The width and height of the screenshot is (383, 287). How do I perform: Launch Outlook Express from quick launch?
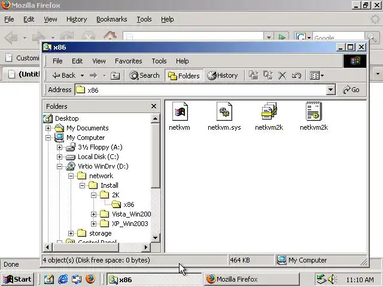[77, 279]
